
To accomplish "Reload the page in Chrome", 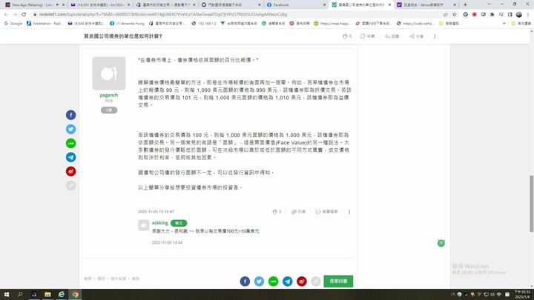I will 24,14.
